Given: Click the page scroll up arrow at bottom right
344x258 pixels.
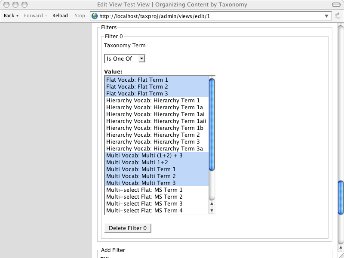Looking at the screenshot, I should pyautogui.click(x=341, y=247).
